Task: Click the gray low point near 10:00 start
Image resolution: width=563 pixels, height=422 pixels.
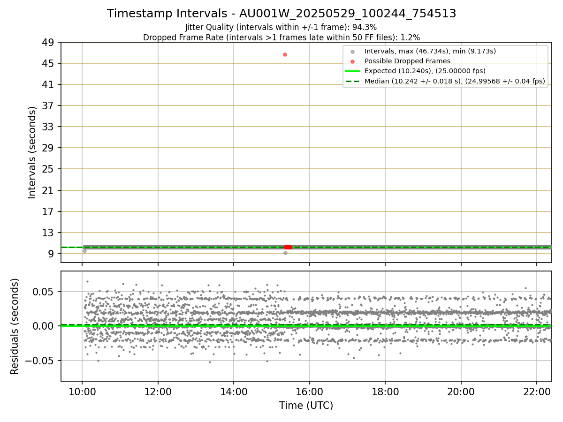Action: (x=84, y=251)
